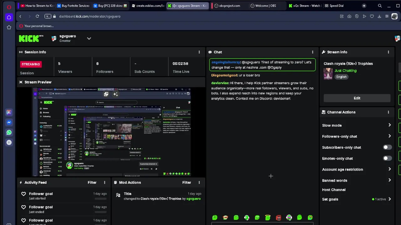The height and width of the screenshot is (225, 401).
Task: Click the English language tag
Action: (341, 77)
